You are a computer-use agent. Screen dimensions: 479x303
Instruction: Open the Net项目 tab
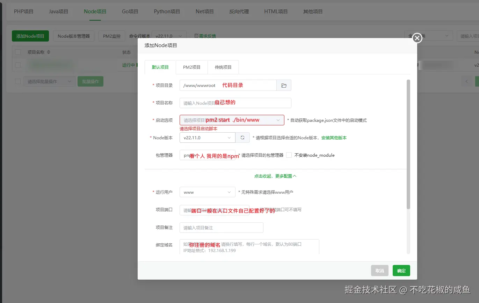[205, 12]
